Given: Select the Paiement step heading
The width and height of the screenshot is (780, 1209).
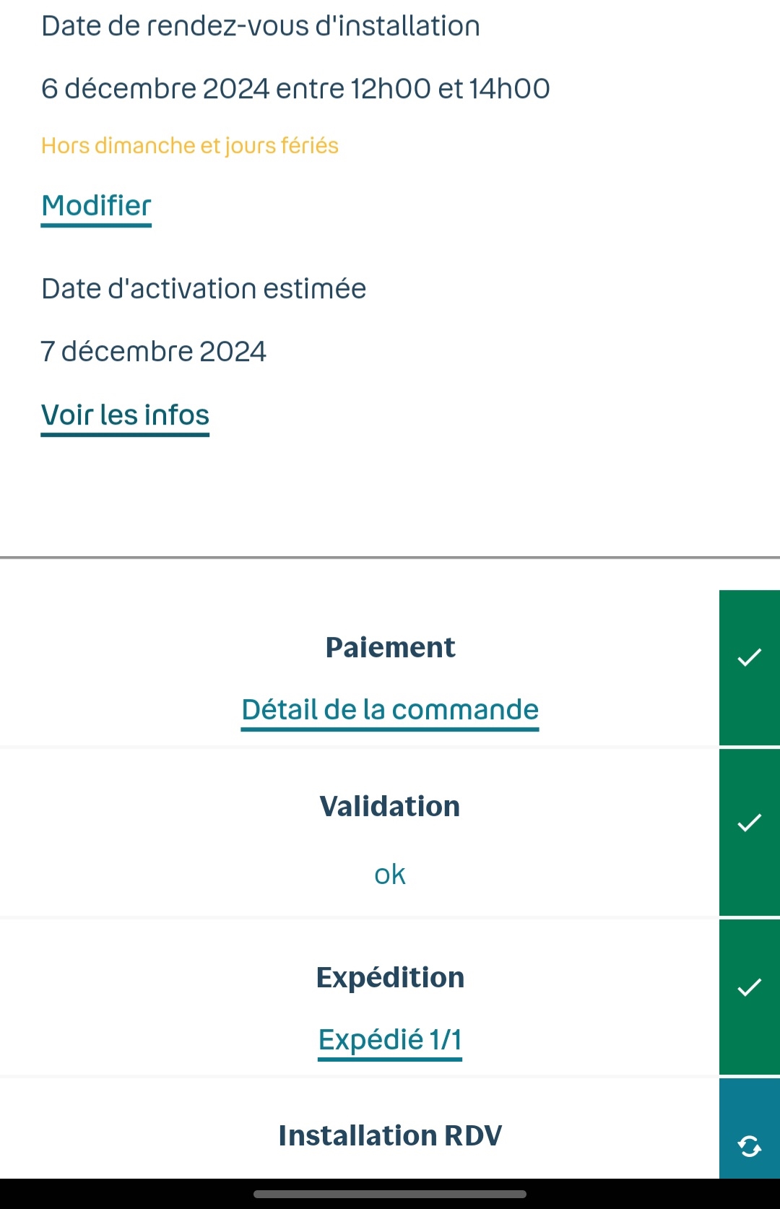Looking at the screenshot, I should (390, 647).
